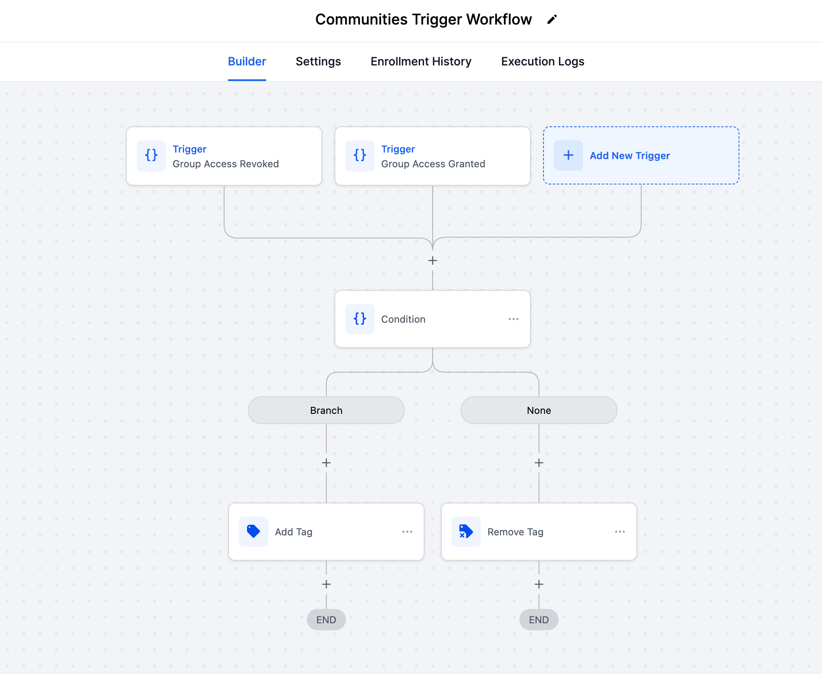Click the END marker under Add Tag

pyautogui.click(x=326, y=619)
